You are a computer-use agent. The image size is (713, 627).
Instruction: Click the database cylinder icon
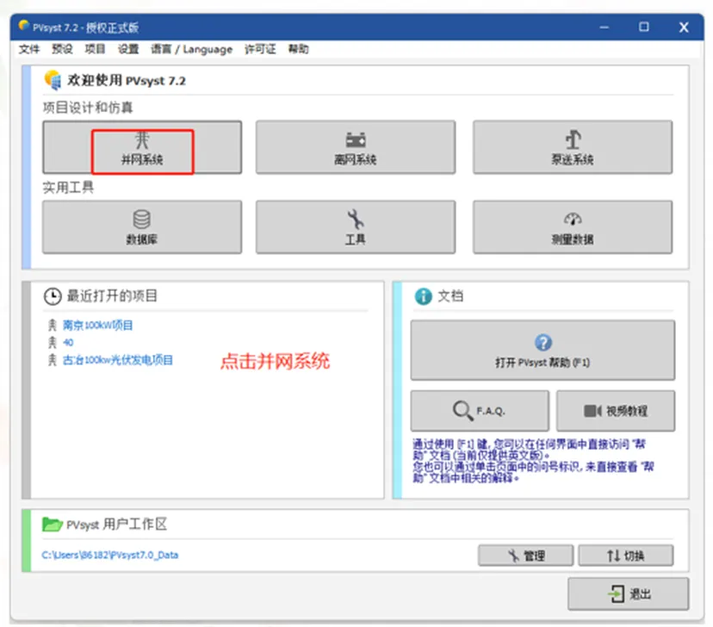click(141, 219)
